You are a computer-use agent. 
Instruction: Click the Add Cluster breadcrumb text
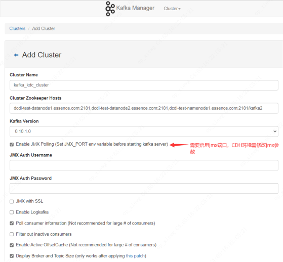click(44, 28)
